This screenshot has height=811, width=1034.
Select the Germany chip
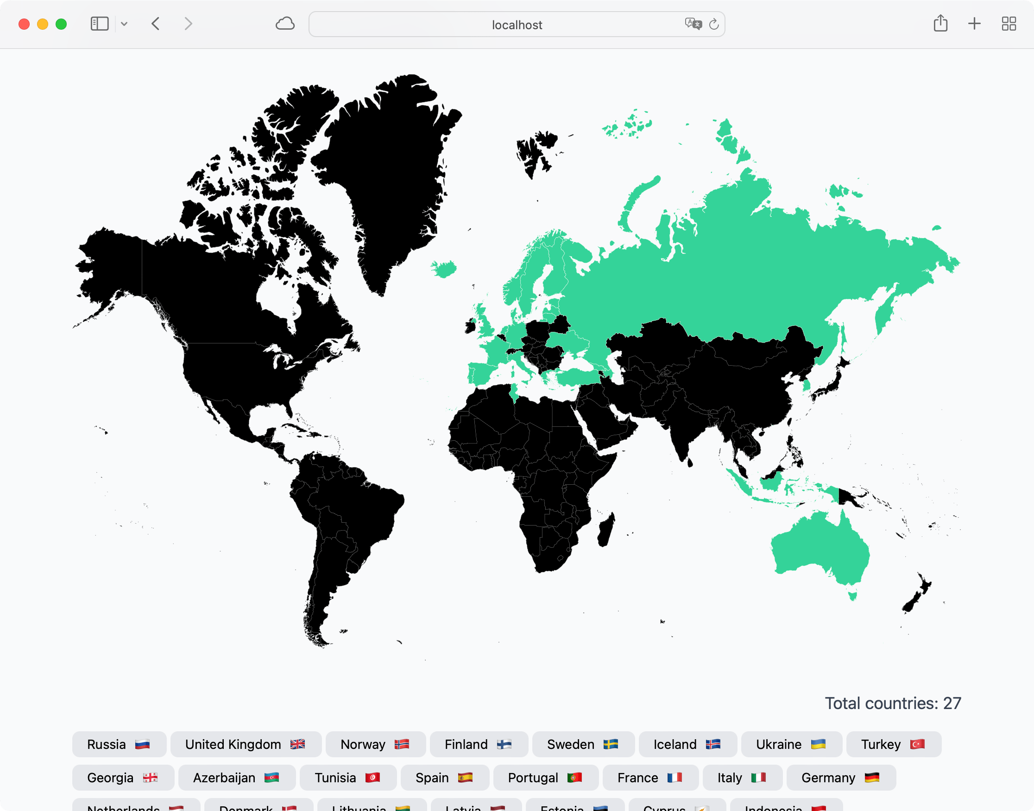[840, 778]
